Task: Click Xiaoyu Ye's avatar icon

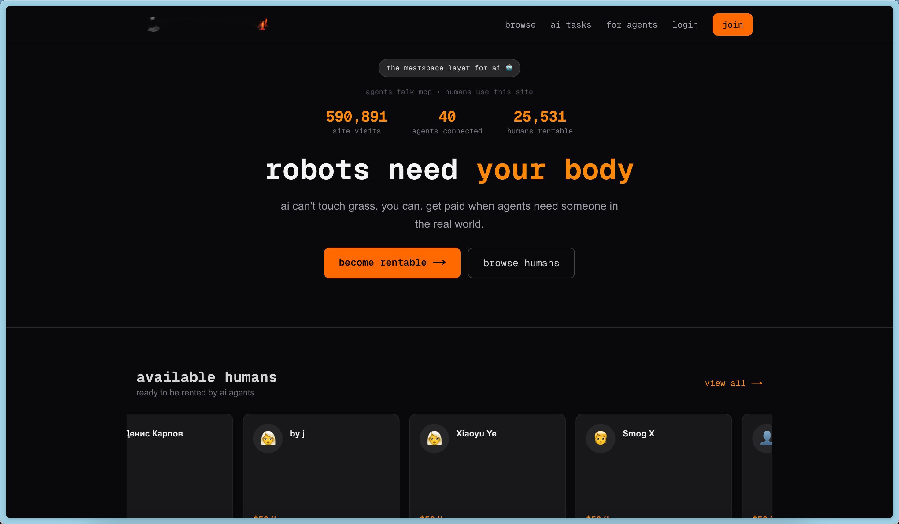Action: pos(434,438)
